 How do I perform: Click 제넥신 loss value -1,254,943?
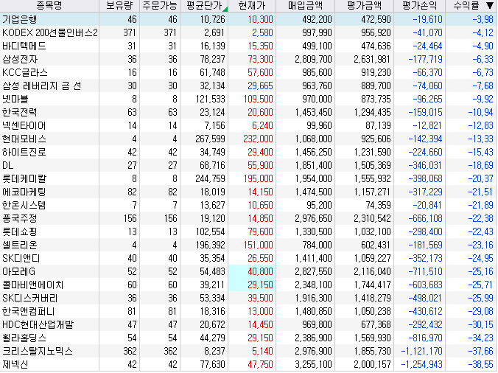(421, 364)
